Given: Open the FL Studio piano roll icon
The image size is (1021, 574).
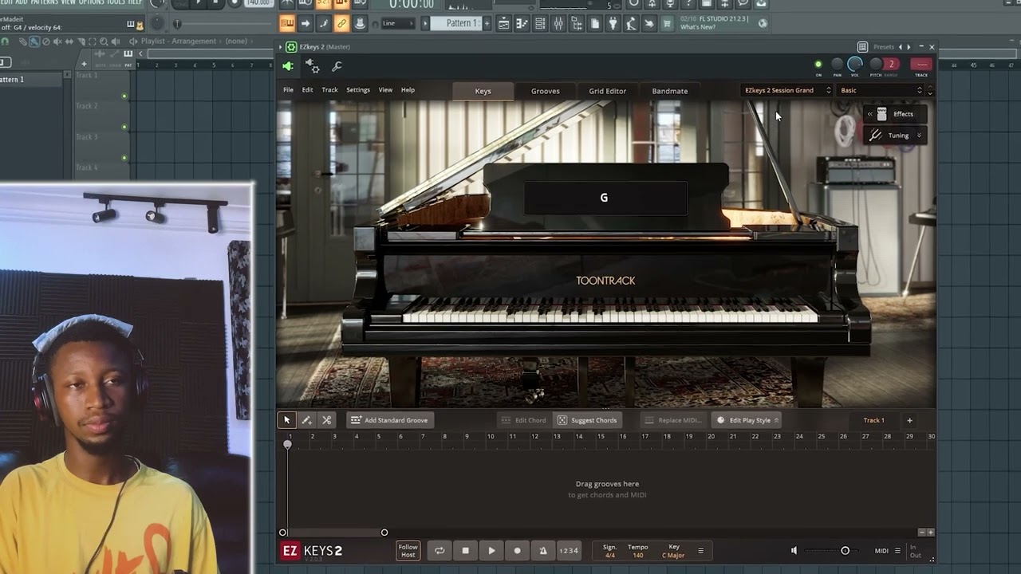Looking at the screenshot, I should click(x=522, y=24).
